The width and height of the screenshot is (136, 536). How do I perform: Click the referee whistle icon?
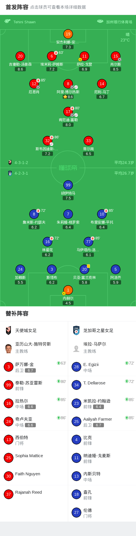7,21
